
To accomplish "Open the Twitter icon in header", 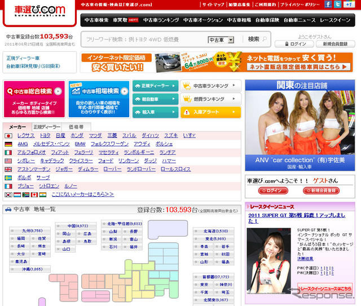I will click(337, 4).
